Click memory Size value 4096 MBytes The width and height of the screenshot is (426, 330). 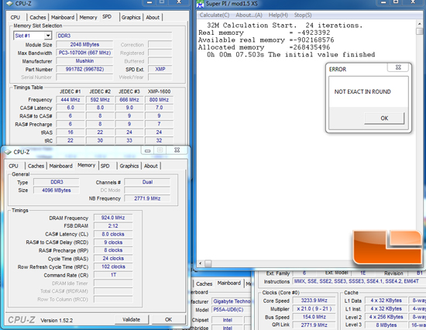click(x=57, y=190)
